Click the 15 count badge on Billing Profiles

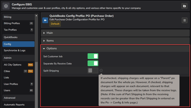(x=31, y=23)
